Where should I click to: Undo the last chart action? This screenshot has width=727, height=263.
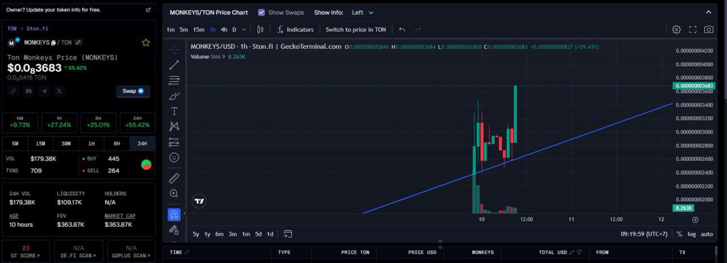pyautogui.click(x=402, y=29)
